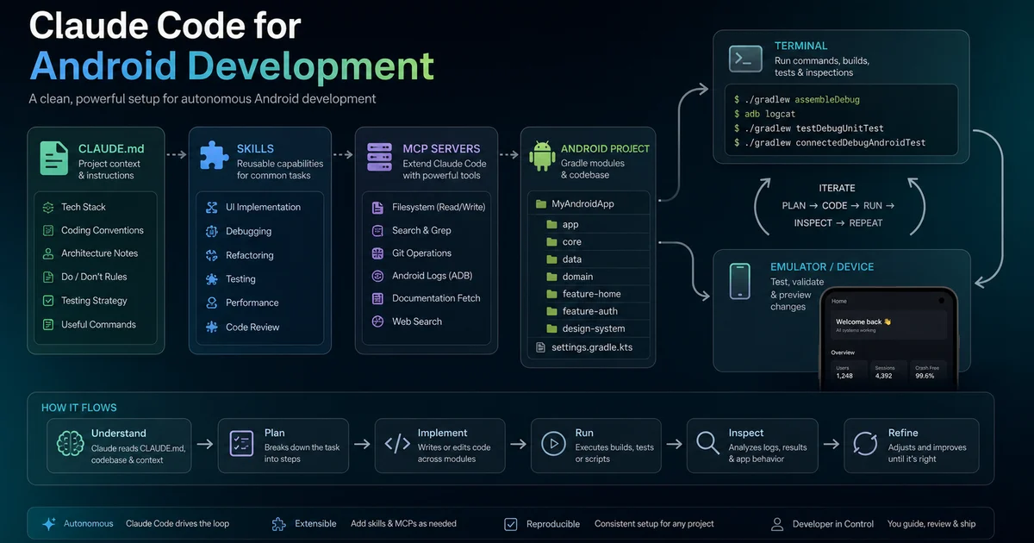Click the Users 1,248 stat tile

(847, 372)
